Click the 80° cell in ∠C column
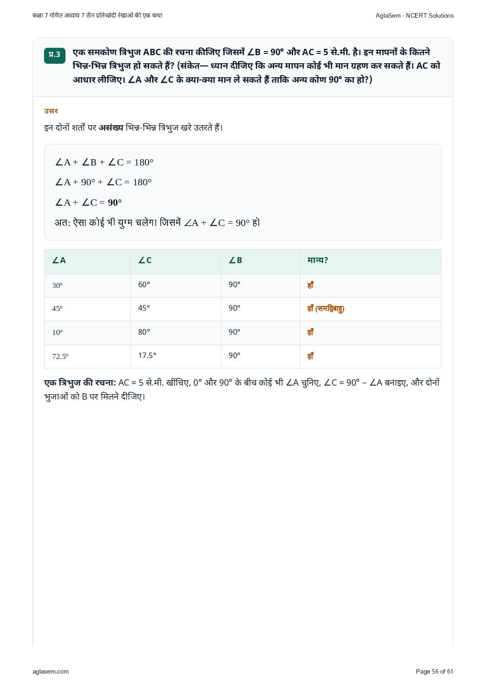This screenshot has height=688, width=486. pyautogui.click(x=176, y=332)
